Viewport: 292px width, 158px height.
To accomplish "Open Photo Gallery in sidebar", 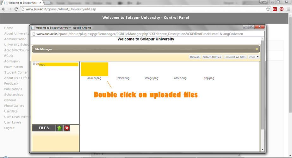I will (14, 106).
